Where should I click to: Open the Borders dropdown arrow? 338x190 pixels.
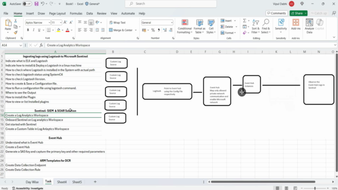point(53,30)
